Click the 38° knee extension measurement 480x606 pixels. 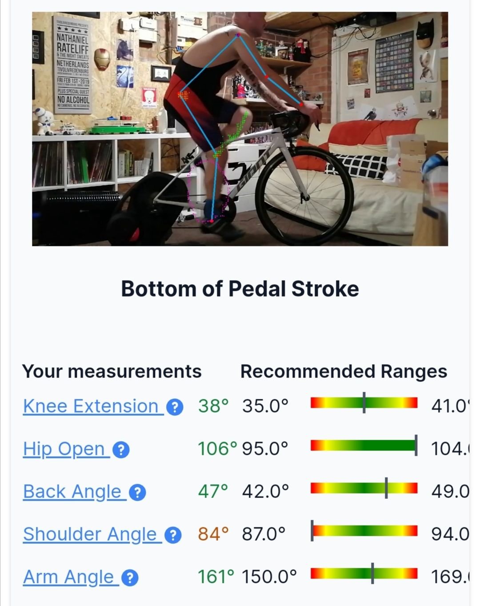tap(213, 406)
